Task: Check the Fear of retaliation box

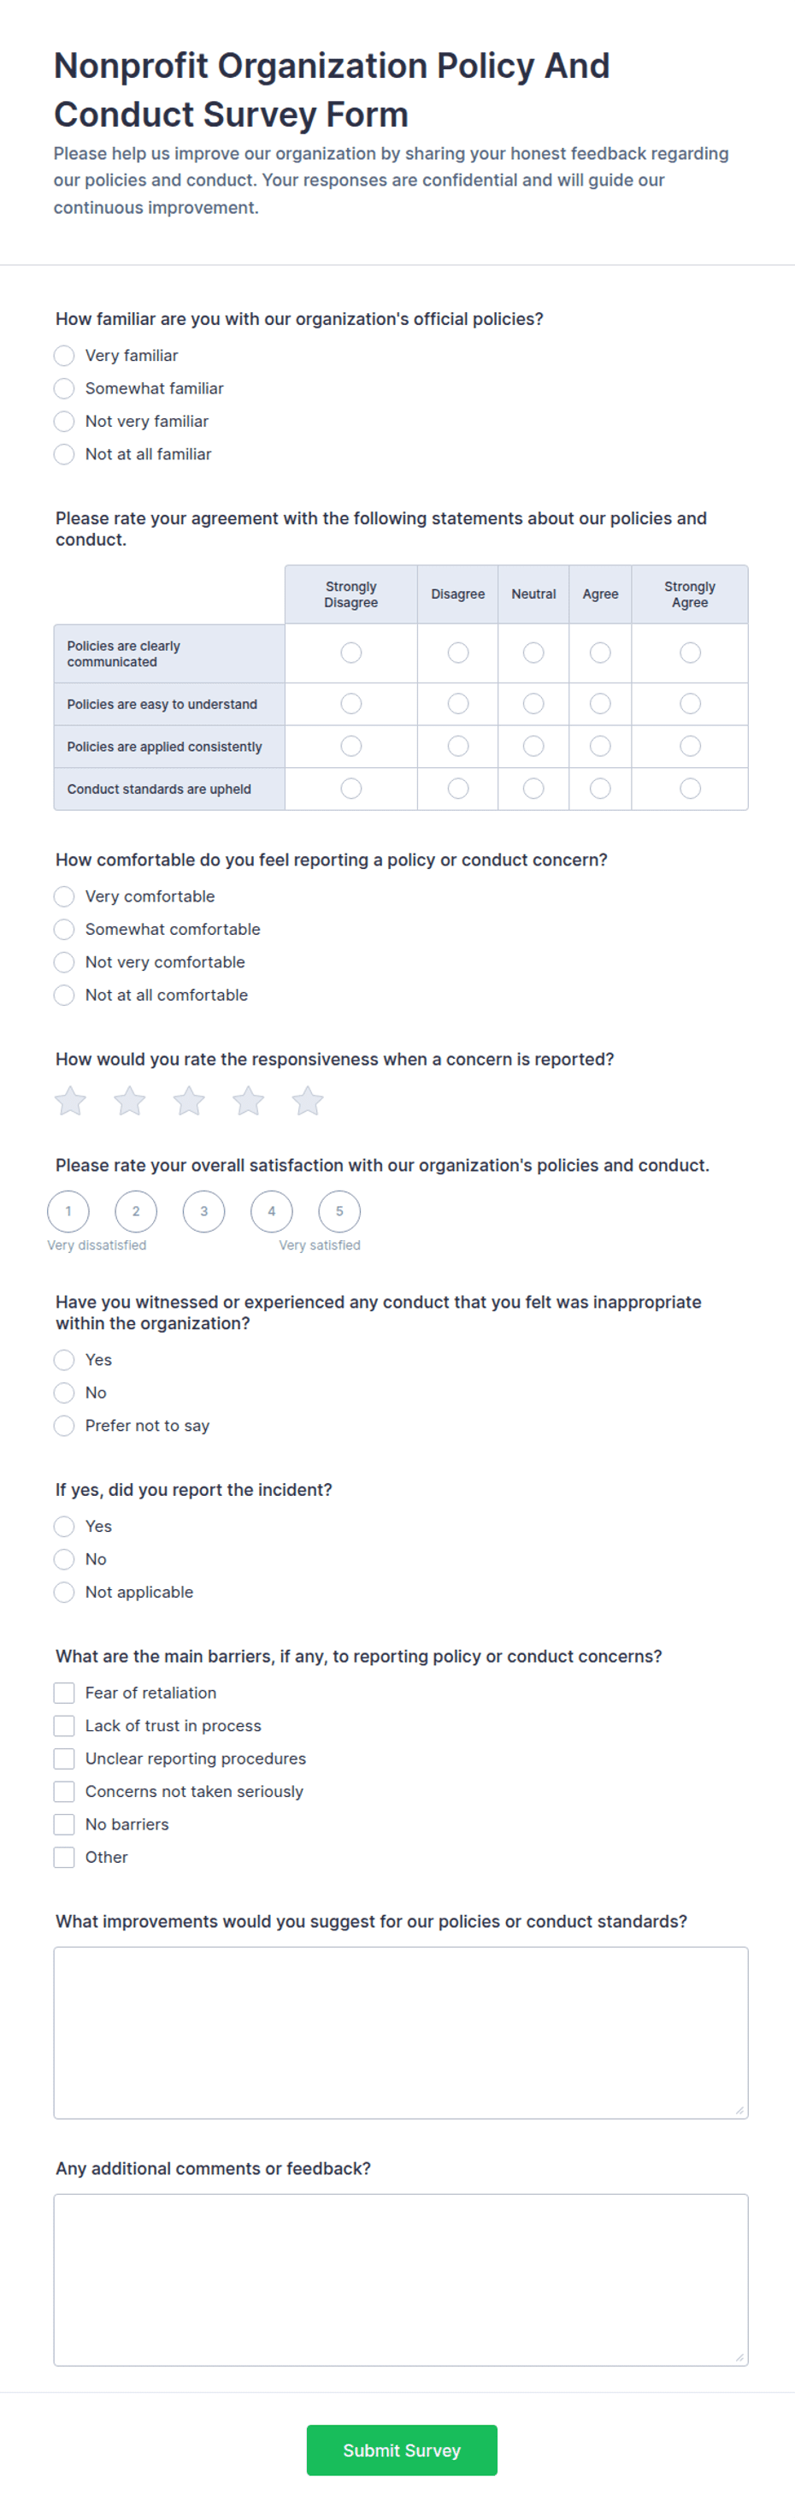Action: click(x=64, y=1693)
